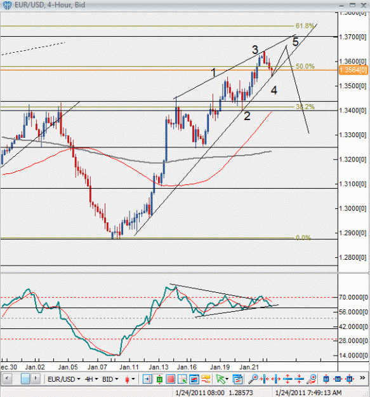Click the 61.8% Fibonacci level label

point(305,26)
